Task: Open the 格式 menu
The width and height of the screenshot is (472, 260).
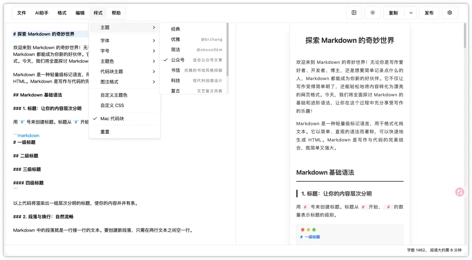Action: 62,13
